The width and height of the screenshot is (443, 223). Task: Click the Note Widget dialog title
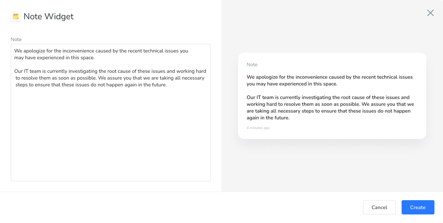[x=49, y=16]
